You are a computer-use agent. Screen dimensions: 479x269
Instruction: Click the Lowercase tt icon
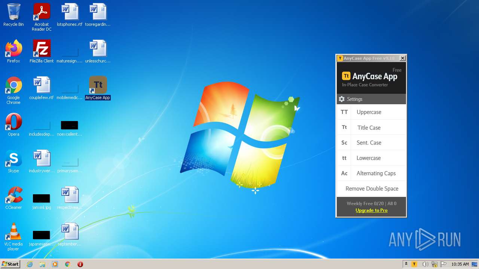coord(344,158)
